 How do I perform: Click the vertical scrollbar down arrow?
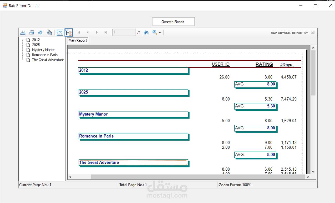313,171
